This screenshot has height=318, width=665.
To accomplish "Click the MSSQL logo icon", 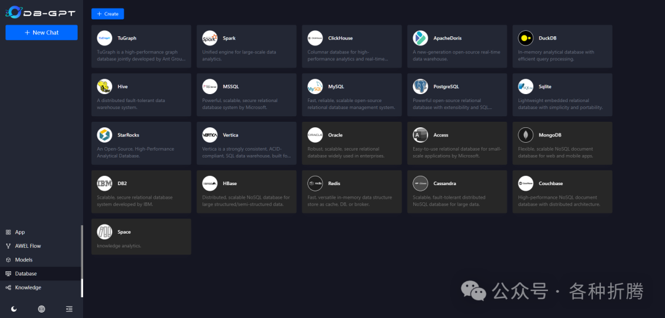I will (210, 86).
